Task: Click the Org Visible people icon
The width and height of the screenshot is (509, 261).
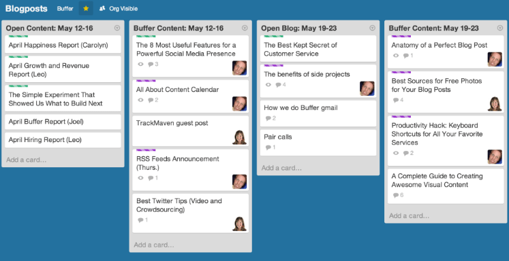Action: coord(102,9)
